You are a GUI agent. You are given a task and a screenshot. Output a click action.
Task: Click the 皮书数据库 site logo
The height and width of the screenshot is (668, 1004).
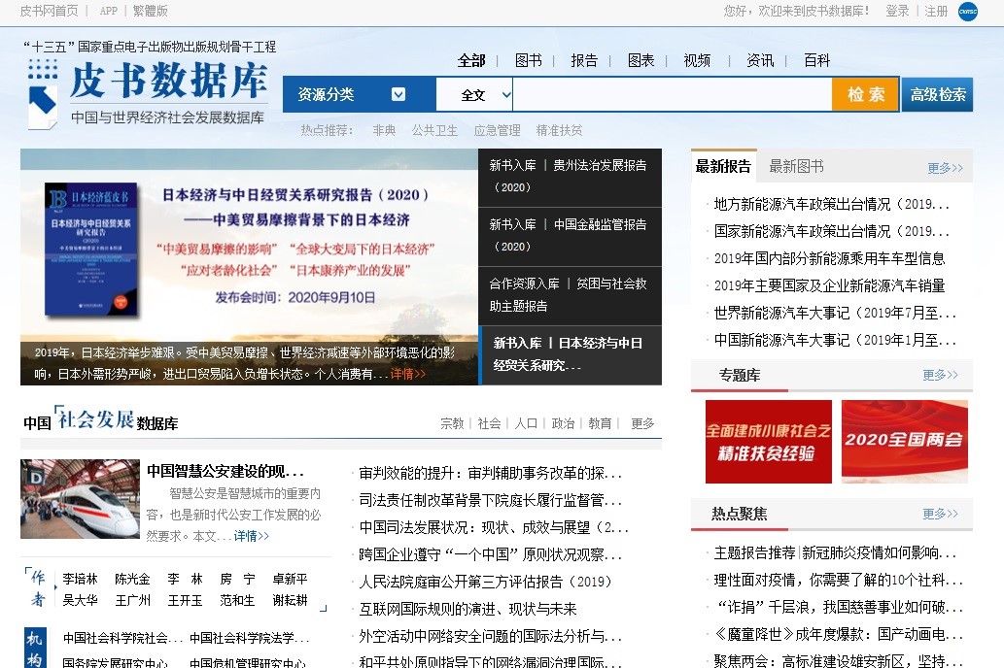click(x=146, y=91)
